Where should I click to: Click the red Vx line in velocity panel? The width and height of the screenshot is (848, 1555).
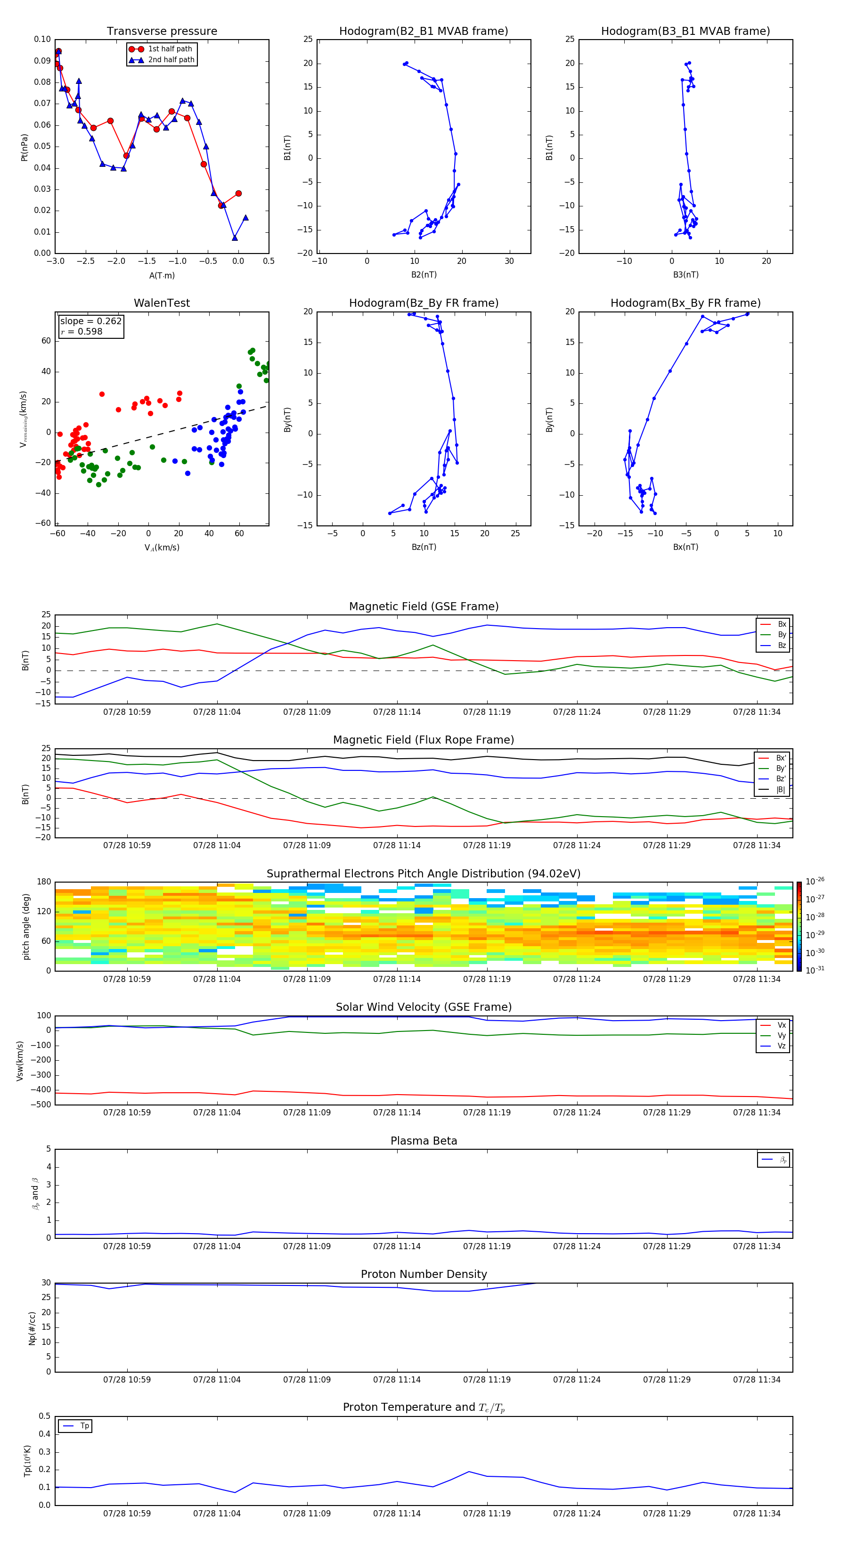click(x=424, y=1095)
